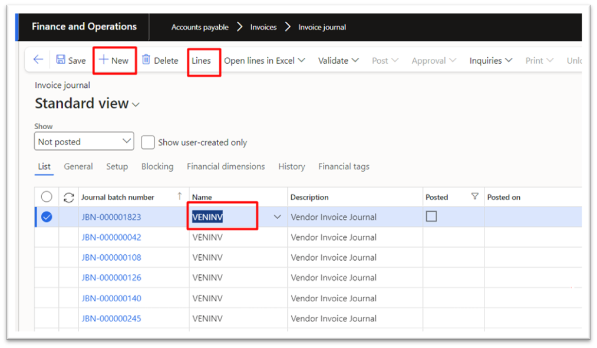Image resolution: width=597 pixels, height=348 pixels.
Task: Open the Print dropdown menu
Action: (539, 61)
